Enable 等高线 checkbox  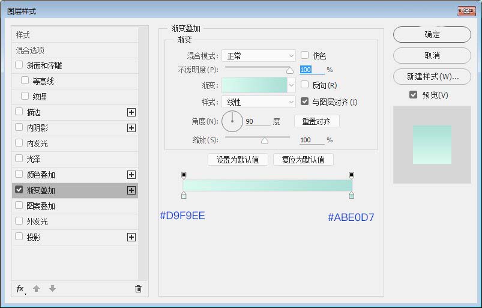pyautogui.click(x=25, y=80)
